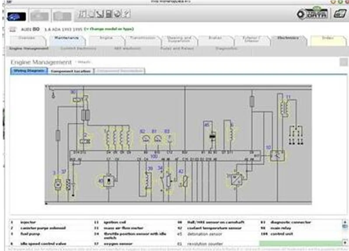This screenshot has height=251, width=349.
Task: Switch to Component Location sub-tab
Action: tap(71, 71)
